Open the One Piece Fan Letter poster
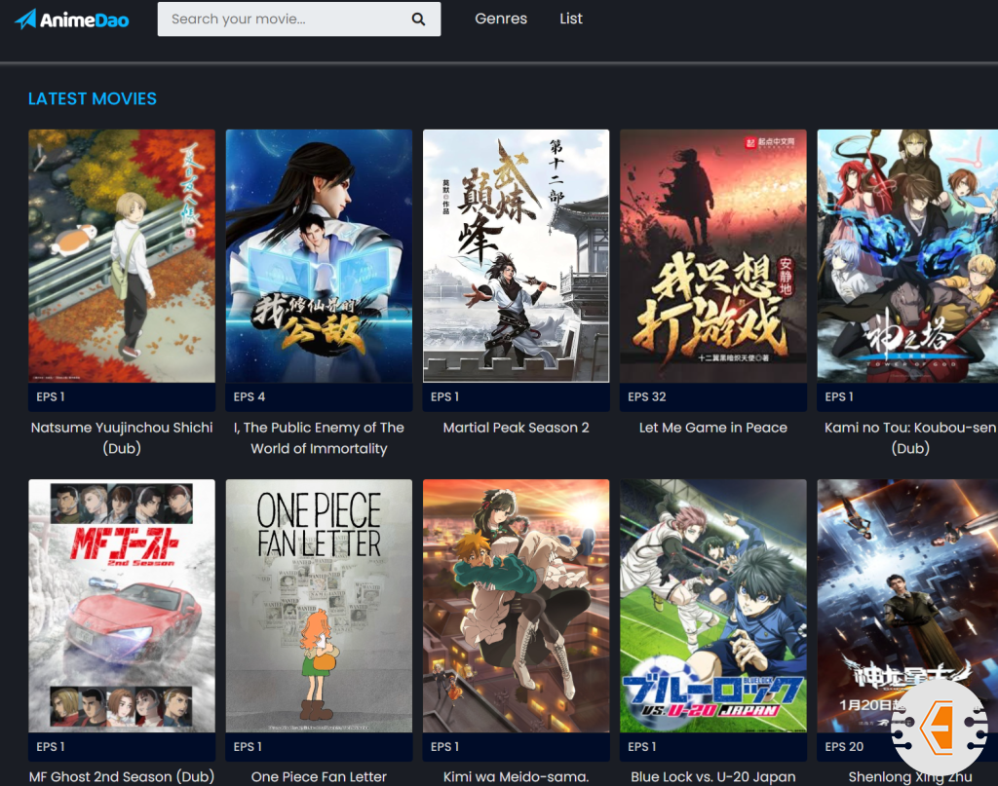Image resolution: width=998 pixels, height=786 pixels. 319,605
